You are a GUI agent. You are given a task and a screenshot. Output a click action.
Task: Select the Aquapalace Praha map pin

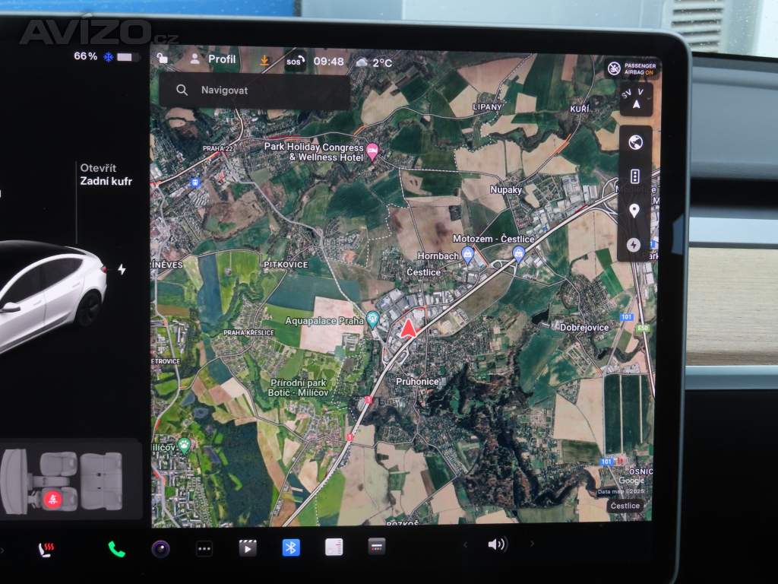tap(372, 319)
